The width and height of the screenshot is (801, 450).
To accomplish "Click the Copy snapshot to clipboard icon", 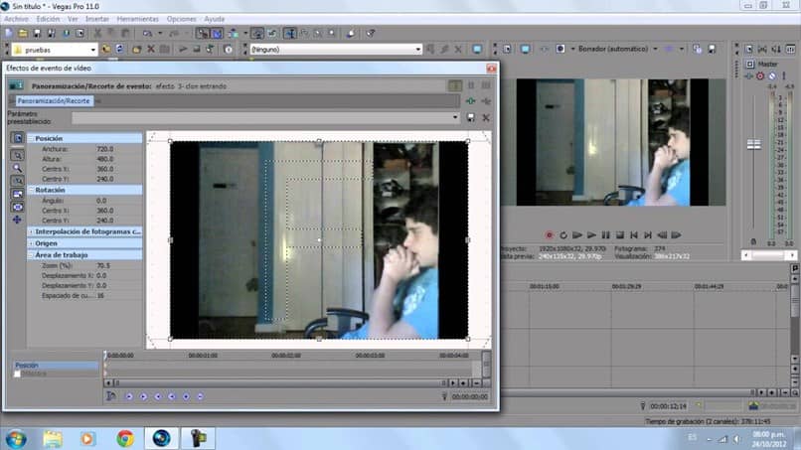I will [698, 49].
